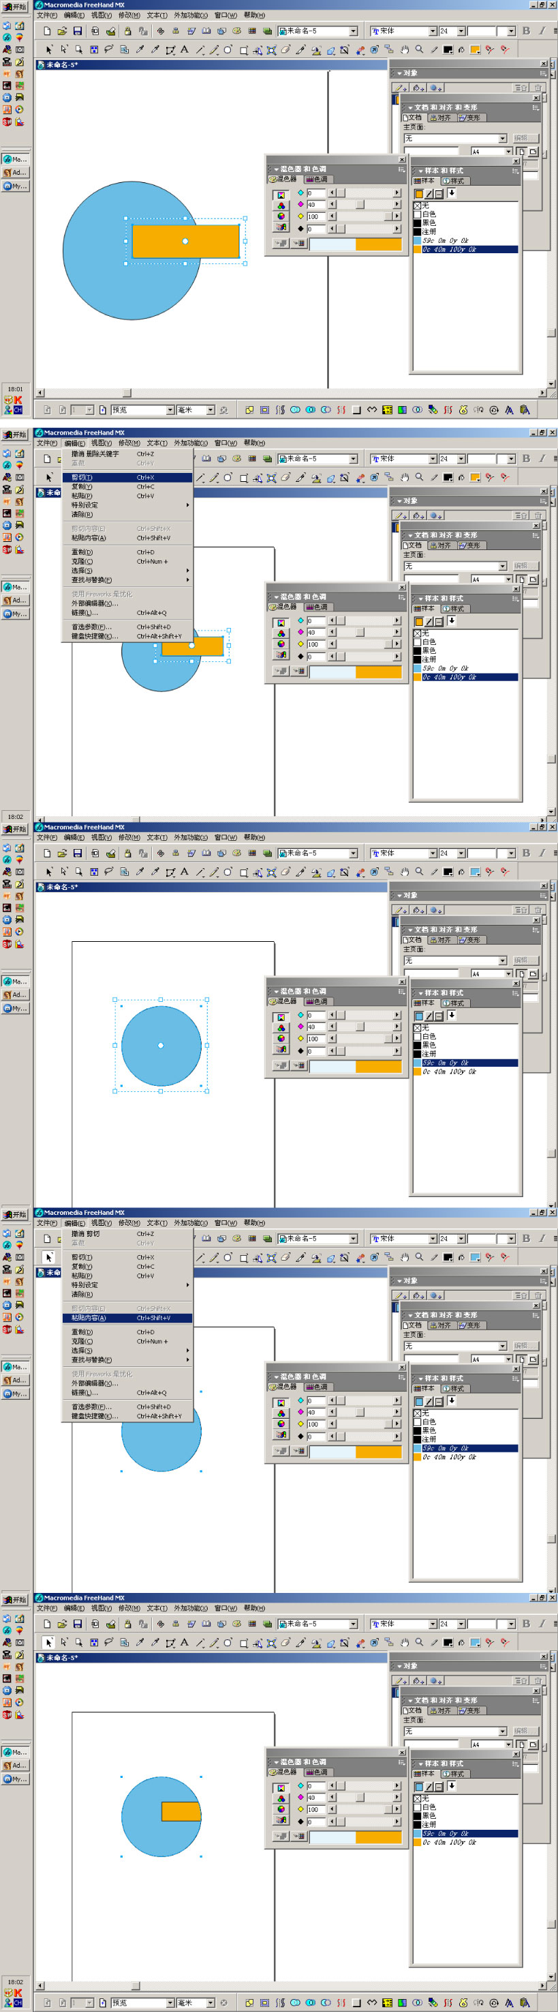Select the Text tool in the third screenshot
Image resolution: width=558 pixels, height=2012 pixels.
tap(185, 872)
